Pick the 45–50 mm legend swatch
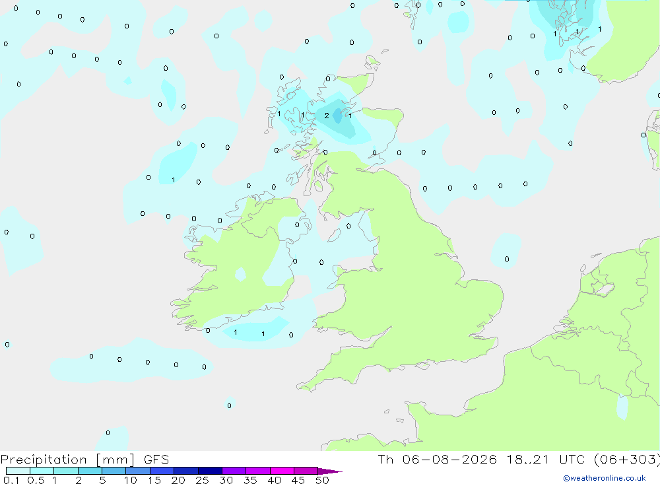Viewport: 660px width, 484px height. tap(306, 471)
